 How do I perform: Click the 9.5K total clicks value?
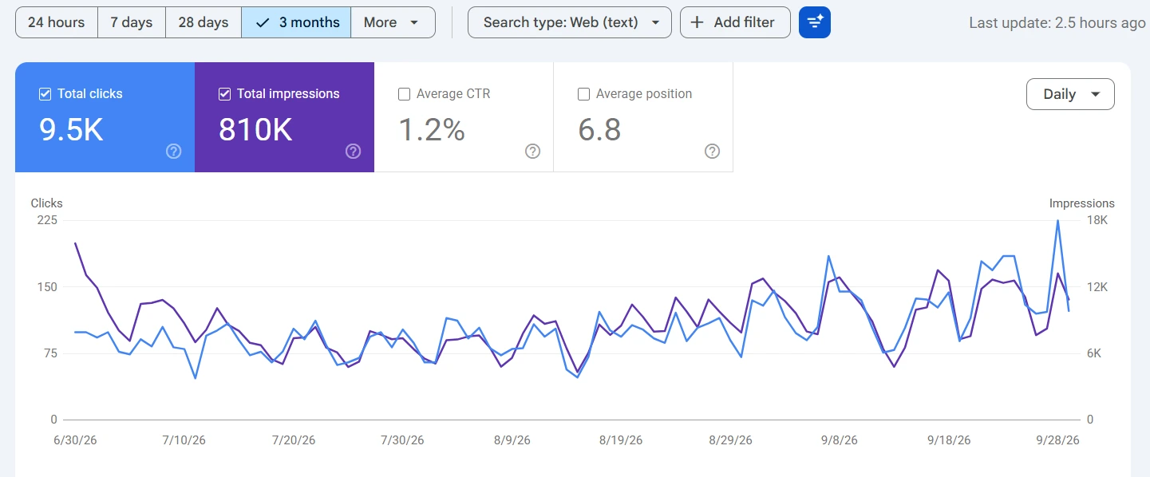pyautogui.click(x=72, y=129)
